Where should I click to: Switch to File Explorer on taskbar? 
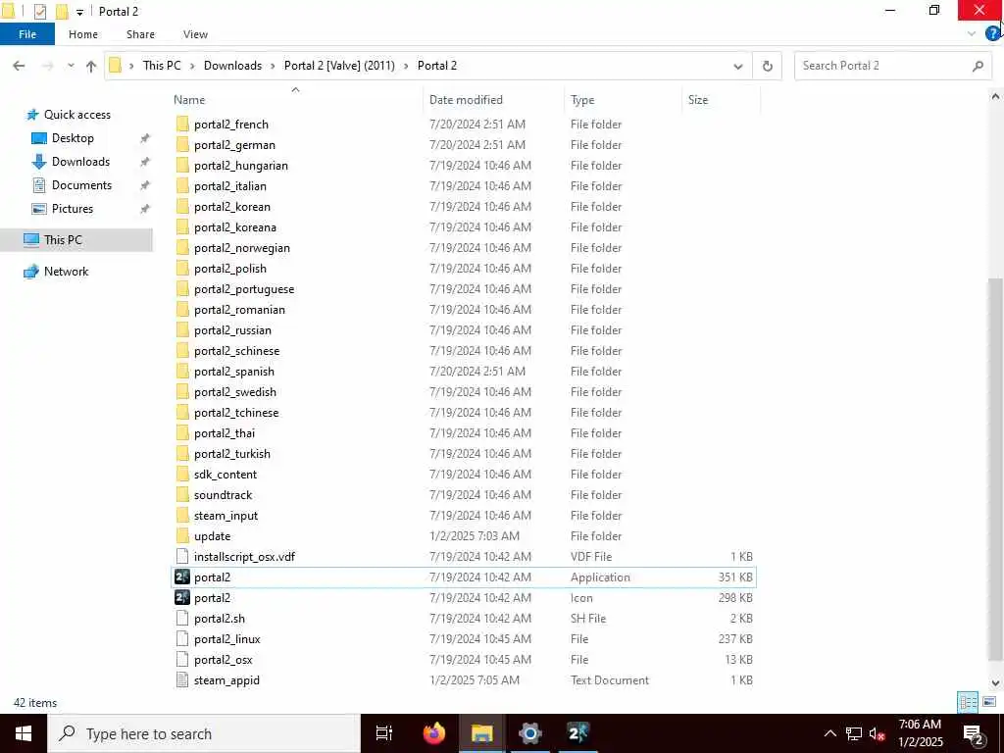(481, 733)
